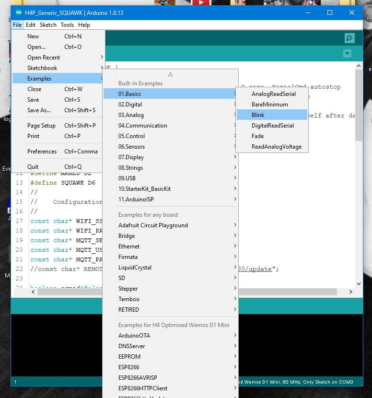Open ESP8266 examples submenu
This screenshot has height=398, width=372.
[171, 367]
